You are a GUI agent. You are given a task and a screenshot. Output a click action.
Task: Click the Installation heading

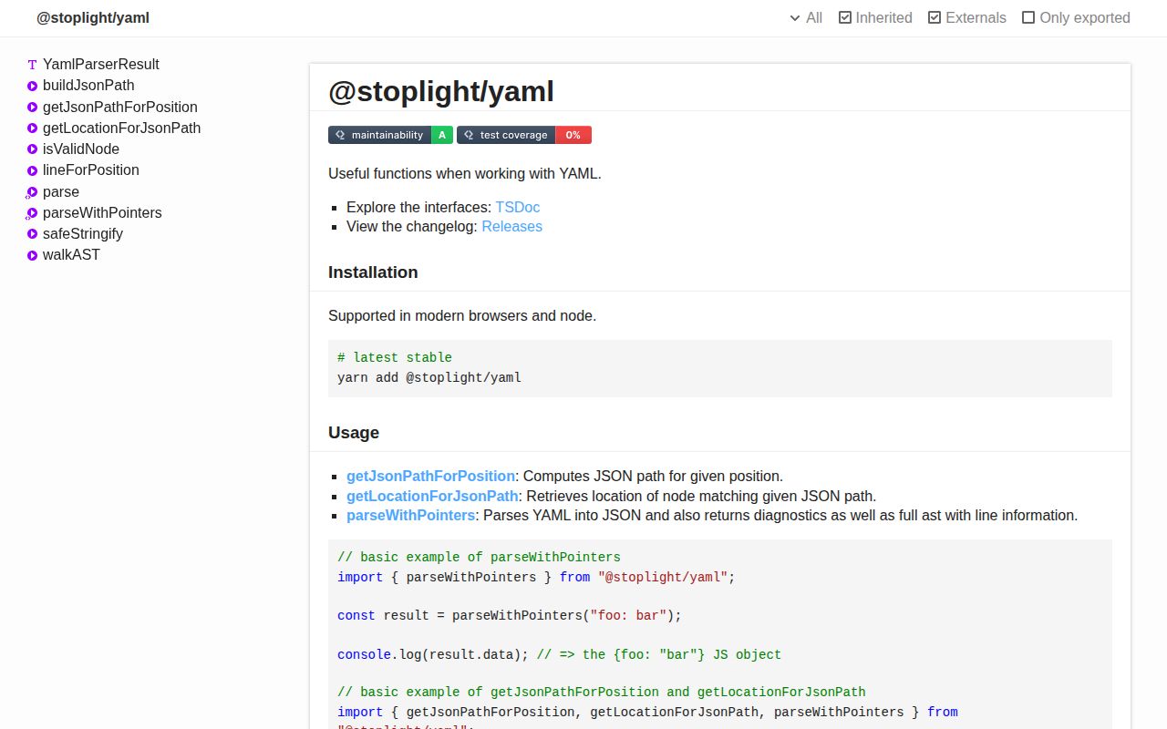(x=373, y=272)
